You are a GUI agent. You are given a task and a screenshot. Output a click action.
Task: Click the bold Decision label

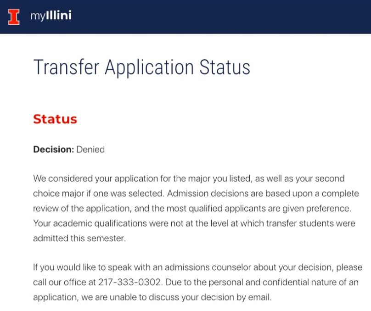[x=53, y=150]
